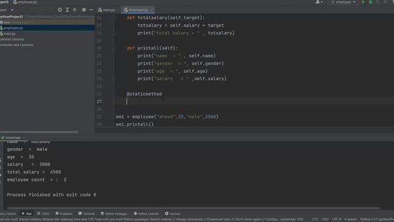
Task: Click the Collapse All icon in Project panel
Action: click(x=74, y=10)
